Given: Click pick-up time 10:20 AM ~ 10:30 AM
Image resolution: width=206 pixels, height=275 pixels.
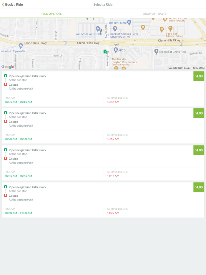Looking at the screenshot, I should pos(19,139).
